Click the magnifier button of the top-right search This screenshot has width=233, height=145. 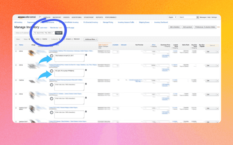pos(198,17)
